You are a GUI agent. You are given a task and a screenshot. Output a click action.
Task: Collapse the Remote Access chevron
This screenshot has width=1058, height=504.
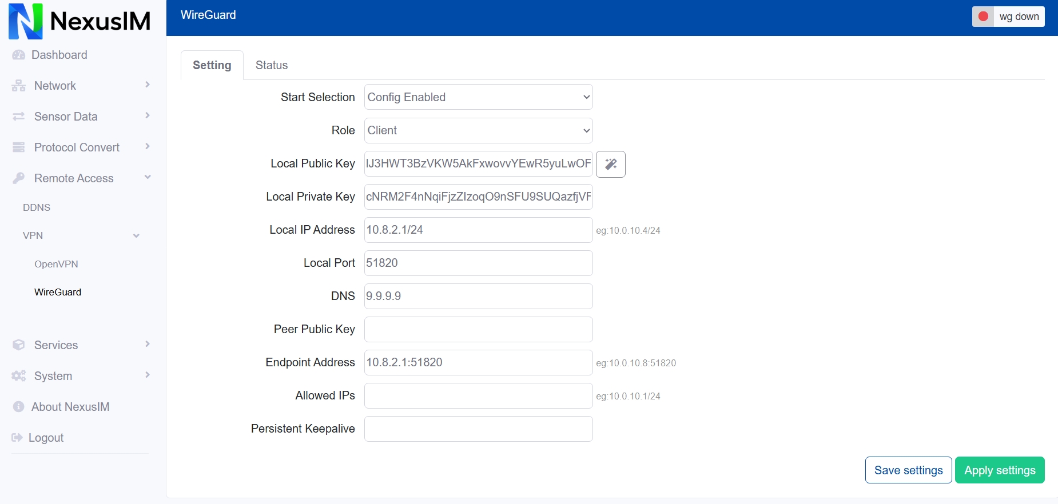[x=148, y=177]
